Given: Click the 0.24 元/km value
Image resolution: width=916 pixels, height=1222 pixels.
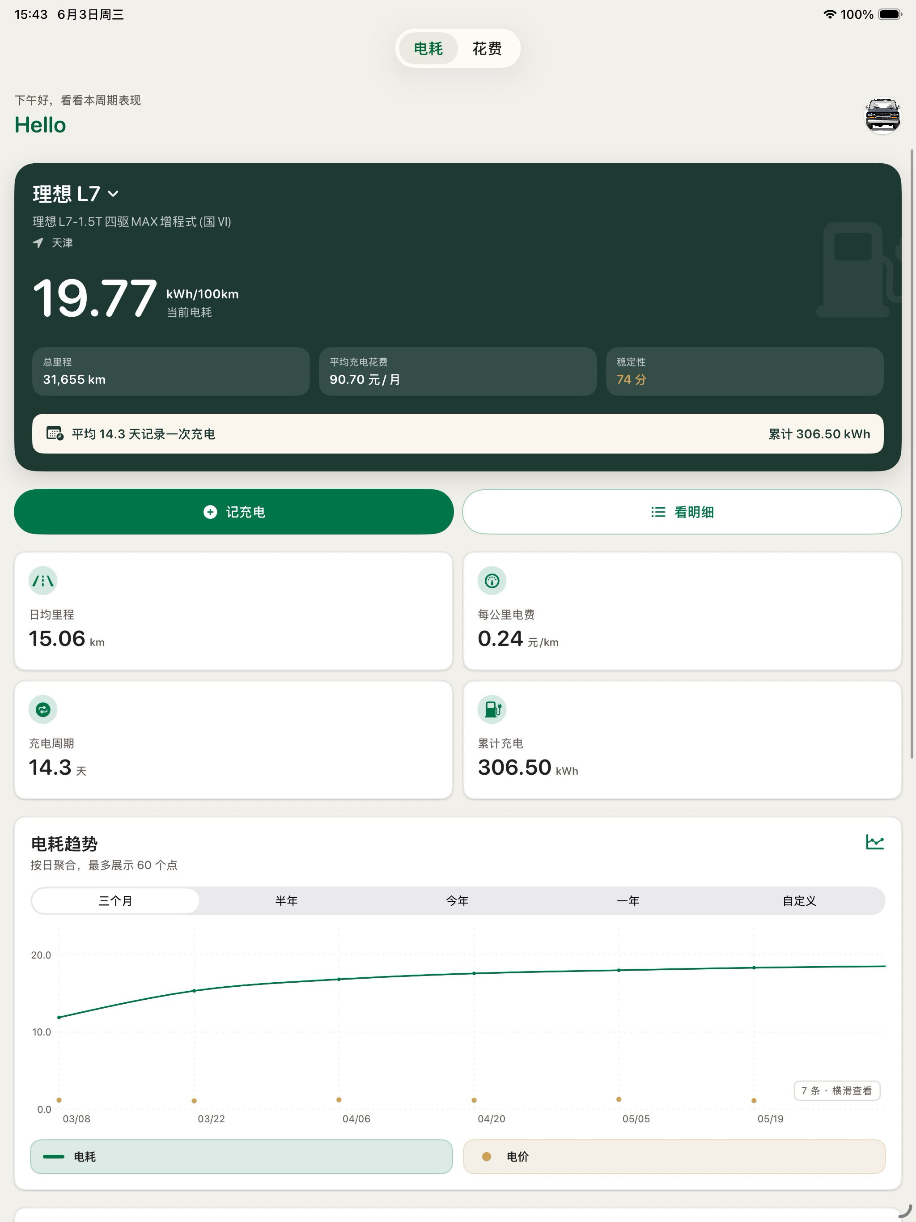Looking at the screenshot, I should coord(517,639).
